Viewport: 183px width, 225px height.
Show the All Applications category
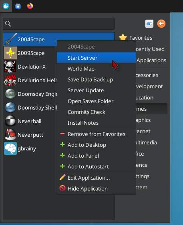coord(152,60)
